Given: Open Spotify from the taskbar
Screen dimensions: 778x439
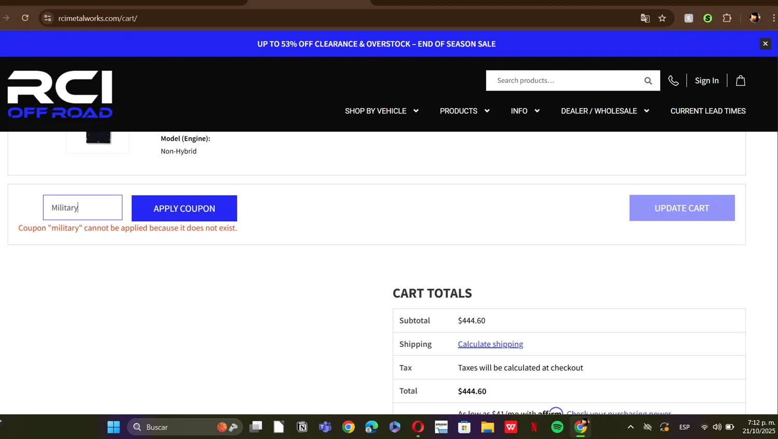Looking at the screenshot, I should point(557,427).
